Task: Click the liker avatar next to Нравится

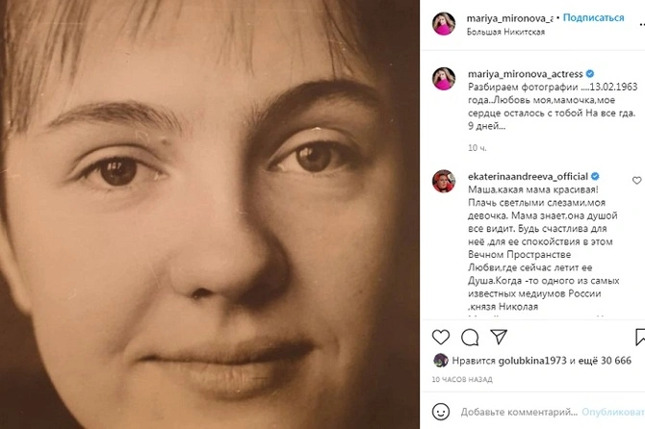Action: click(x=440, y=360)
